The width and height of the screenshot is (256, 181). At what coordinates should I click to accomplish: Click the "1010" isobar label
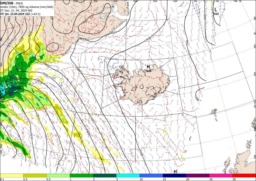tap(31, 136)
